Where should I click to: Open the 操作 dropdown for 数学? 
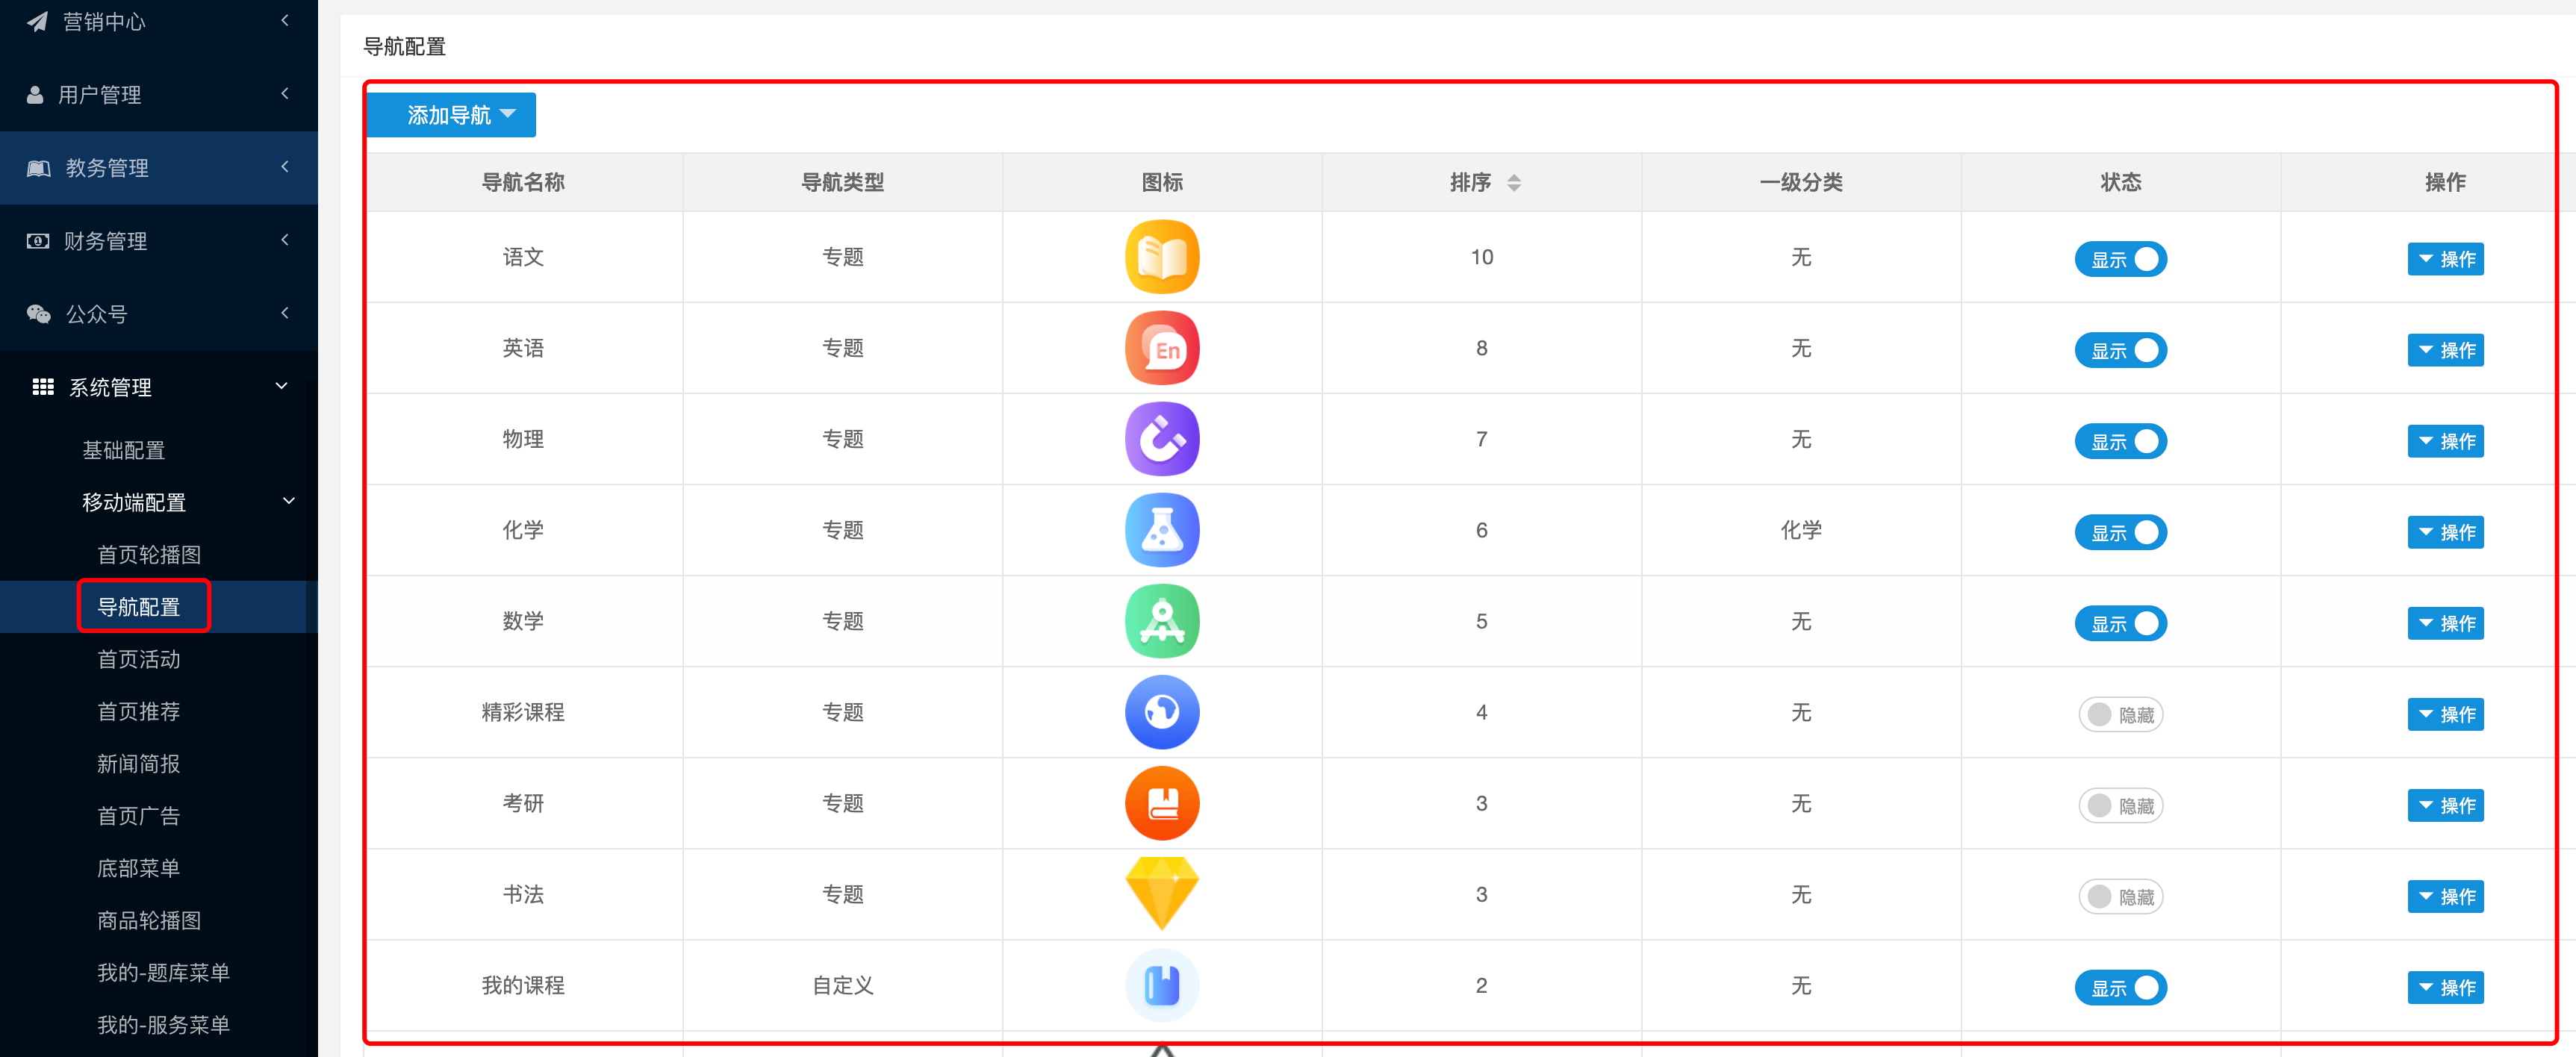[x=2445, y=623]
